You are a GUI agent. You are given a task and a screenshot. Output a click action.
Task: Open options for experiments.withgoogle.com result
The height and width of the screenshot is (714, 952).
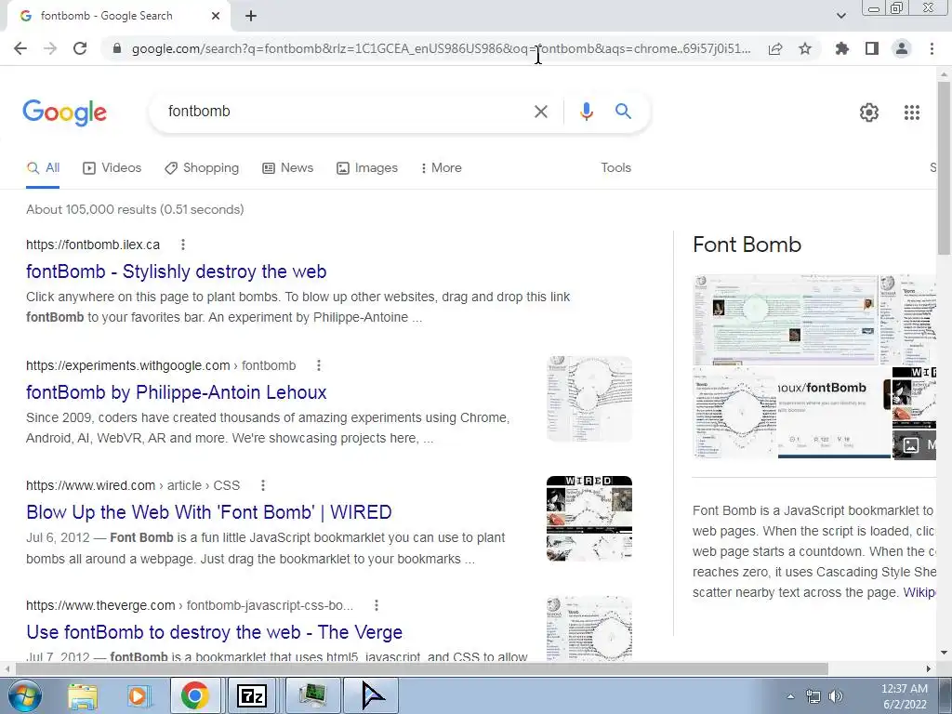(x=319, y=365)
